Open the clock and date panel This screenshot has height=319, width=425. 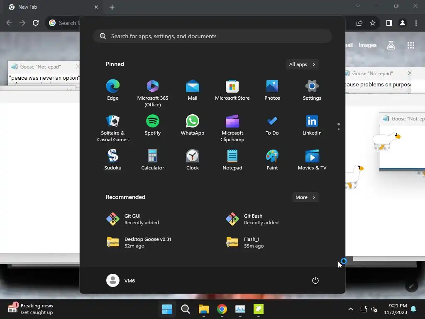point(395,309)
